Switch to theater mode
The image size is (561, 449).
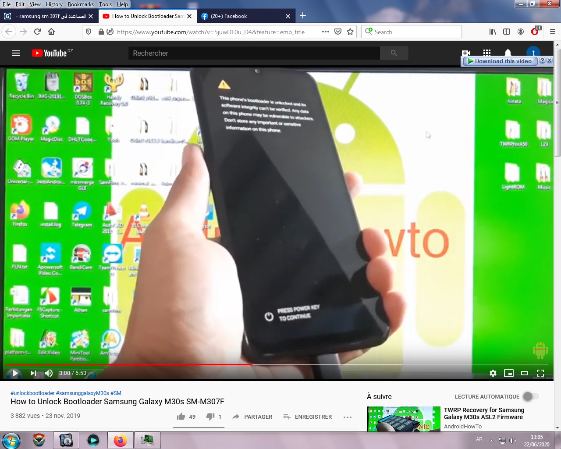pyautogui.click(x=525, y=373)
